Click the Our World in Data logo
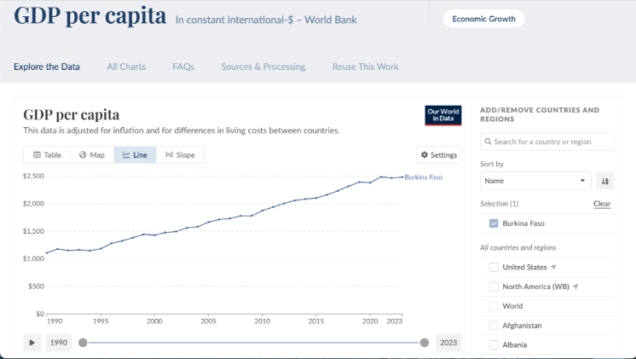636x359 pixels. [x=442, y=115]
